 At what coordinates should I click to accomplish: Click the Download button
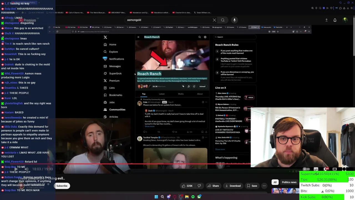233,186
